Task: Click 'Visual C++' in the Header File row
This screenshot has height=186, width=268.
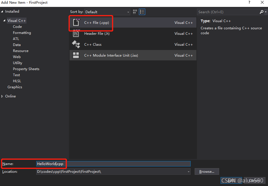Action: 183,33
